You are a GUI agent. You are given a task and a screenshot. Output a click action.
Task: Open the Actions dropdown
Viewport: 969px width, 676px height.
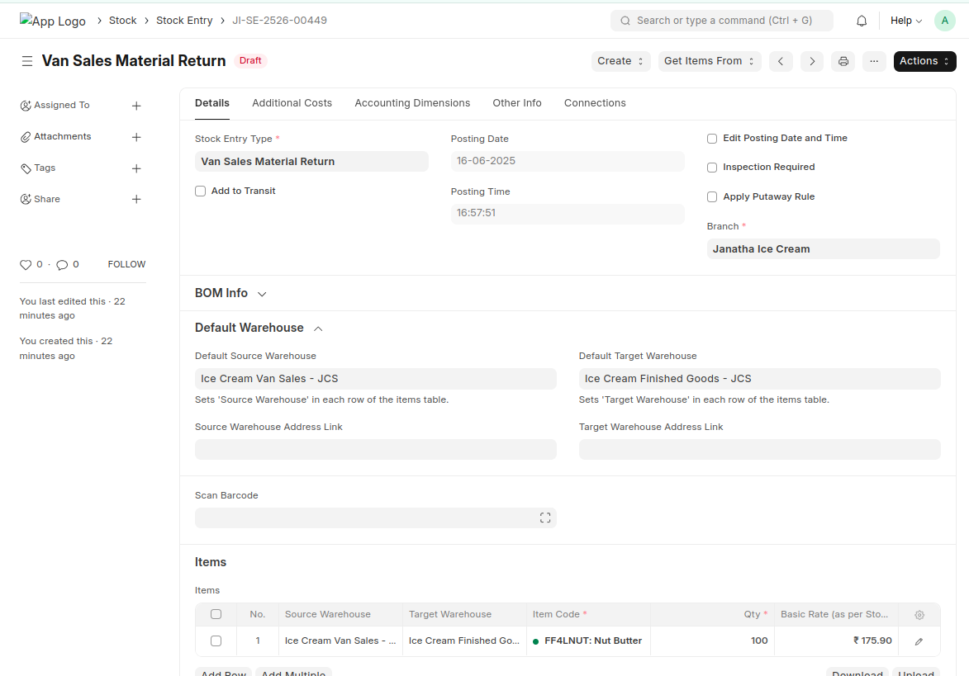[924, 61]
